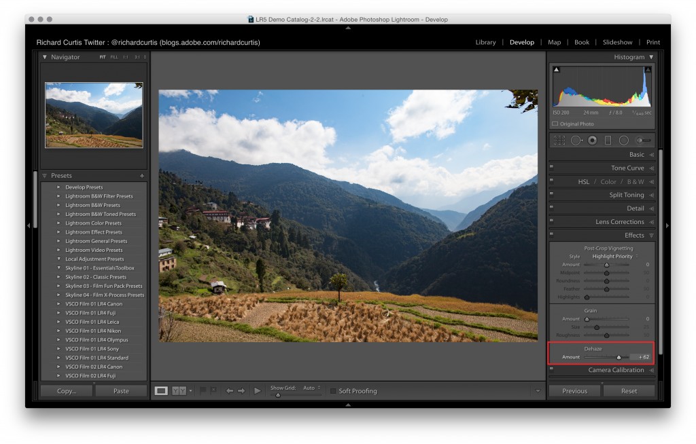Viewport: 696px width, 444px height.
Task: Open the Show Grid Auto dropdown
Action: click(x=311, y=388)
